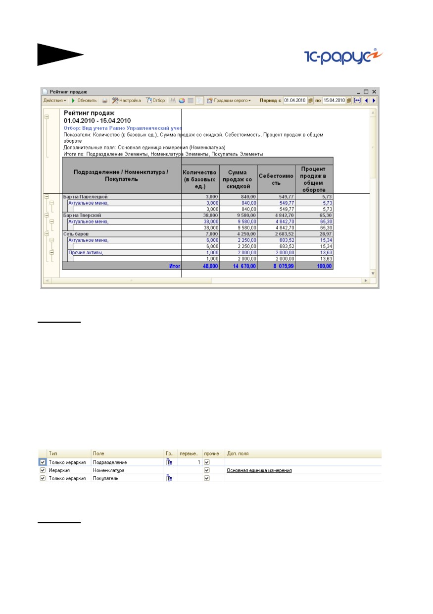433x614 pixels.
Task: Open the Действия dropdown menu
Action: pyautogui.click(x=54, y=100)
